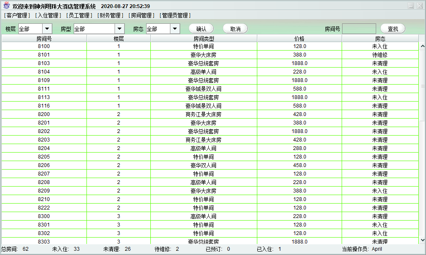Select room 8203 cell
426x255 pixels.
click(x=44, y=139)
